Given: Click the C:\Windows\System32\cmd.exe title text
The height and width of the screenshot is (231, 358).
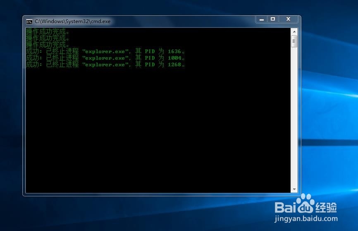Looking at the screenshot, I should [x=73, y=21].
